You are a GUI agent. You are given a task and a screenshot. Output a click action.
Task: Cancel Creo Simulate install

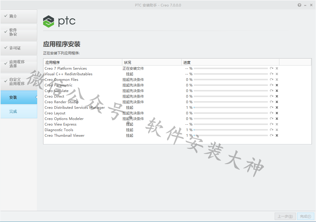pos(277,91)
